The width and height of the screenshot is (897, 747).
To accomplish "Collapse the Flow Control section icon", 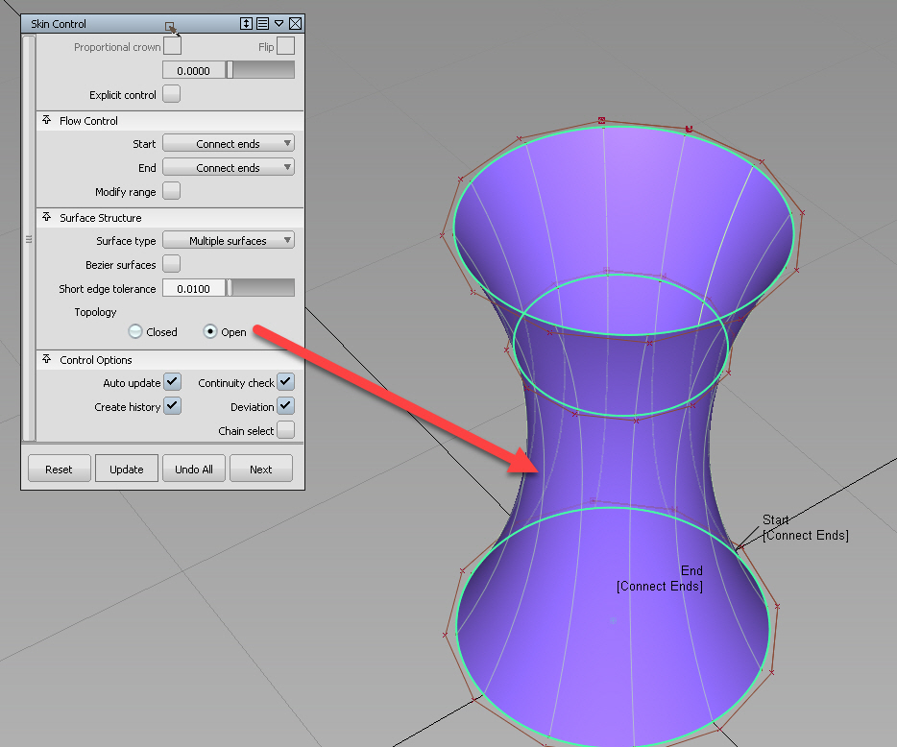I will tap(47, 120).
